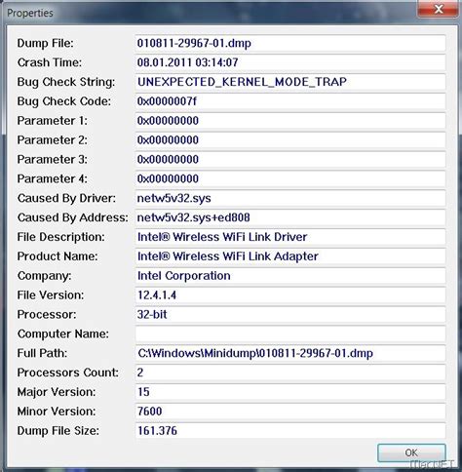The height and width of the screenshot is (472, 462).
Task: Click the 'Dump File:' label
Action: (46, 43)
